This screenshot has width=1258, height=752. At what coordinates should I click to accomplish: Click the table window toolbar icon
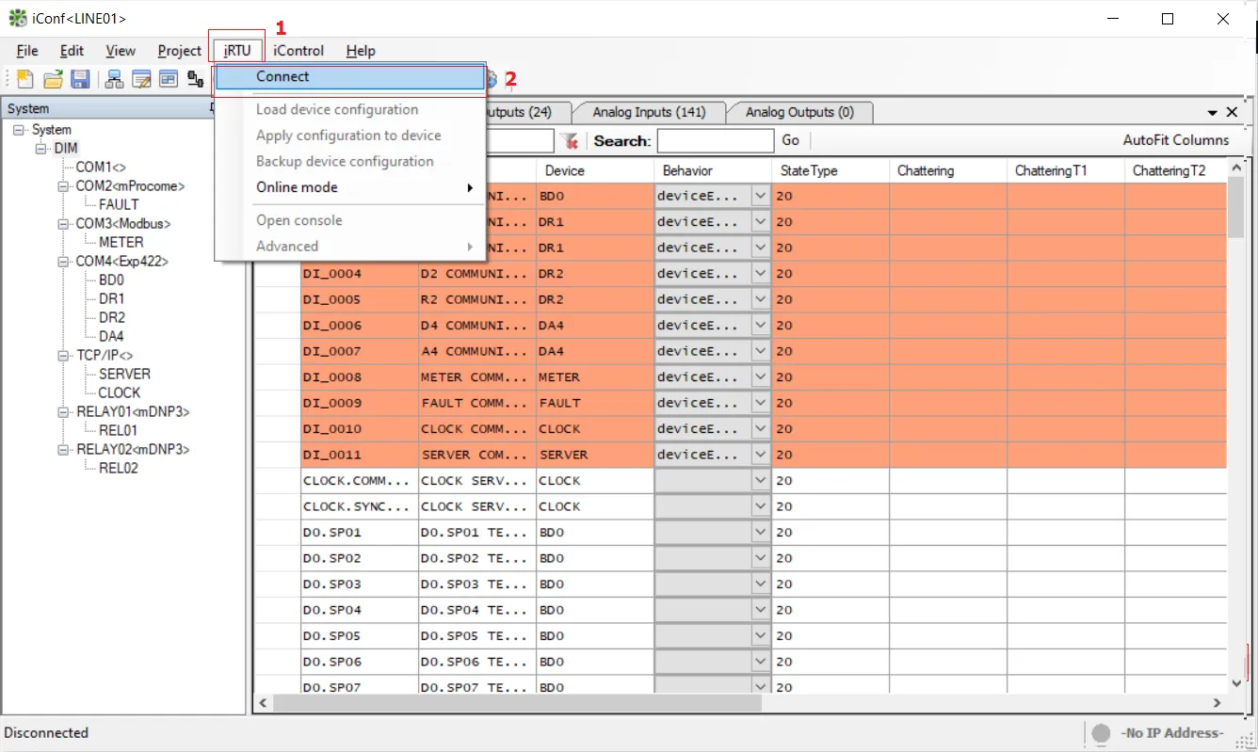[x=169, y=79]
